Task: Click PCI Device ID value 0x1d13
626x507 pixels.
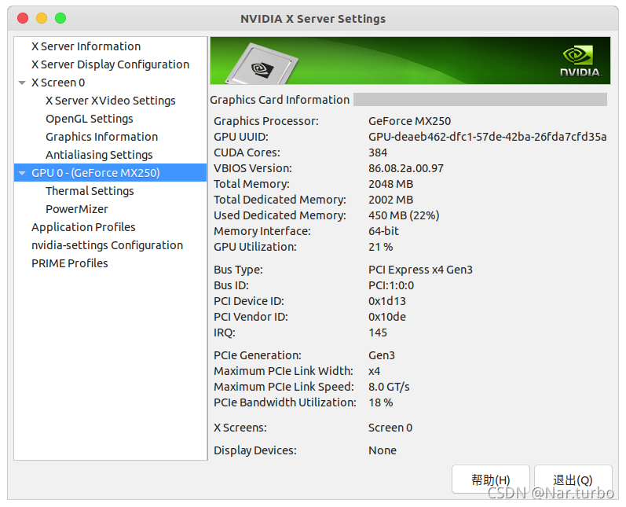Action: tap(387, 301)
